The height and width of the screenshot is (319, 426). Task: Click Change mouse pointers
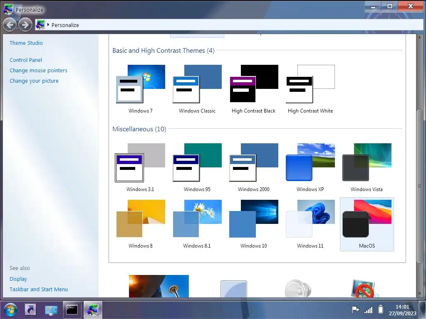point(38,71)
